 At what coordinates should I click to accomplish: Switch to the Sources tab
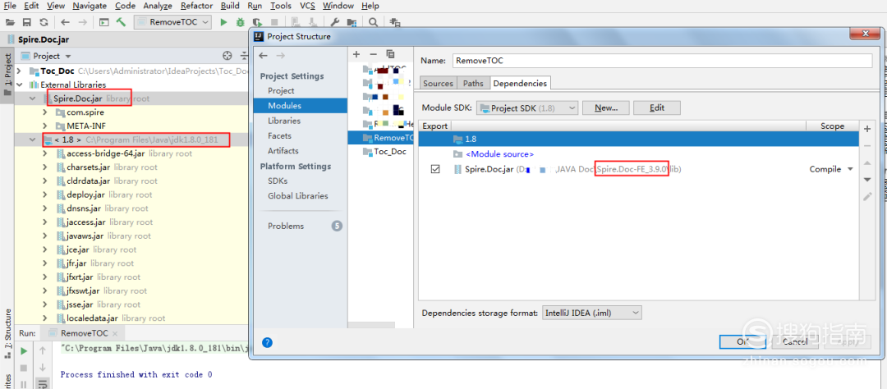pos(438,83)
